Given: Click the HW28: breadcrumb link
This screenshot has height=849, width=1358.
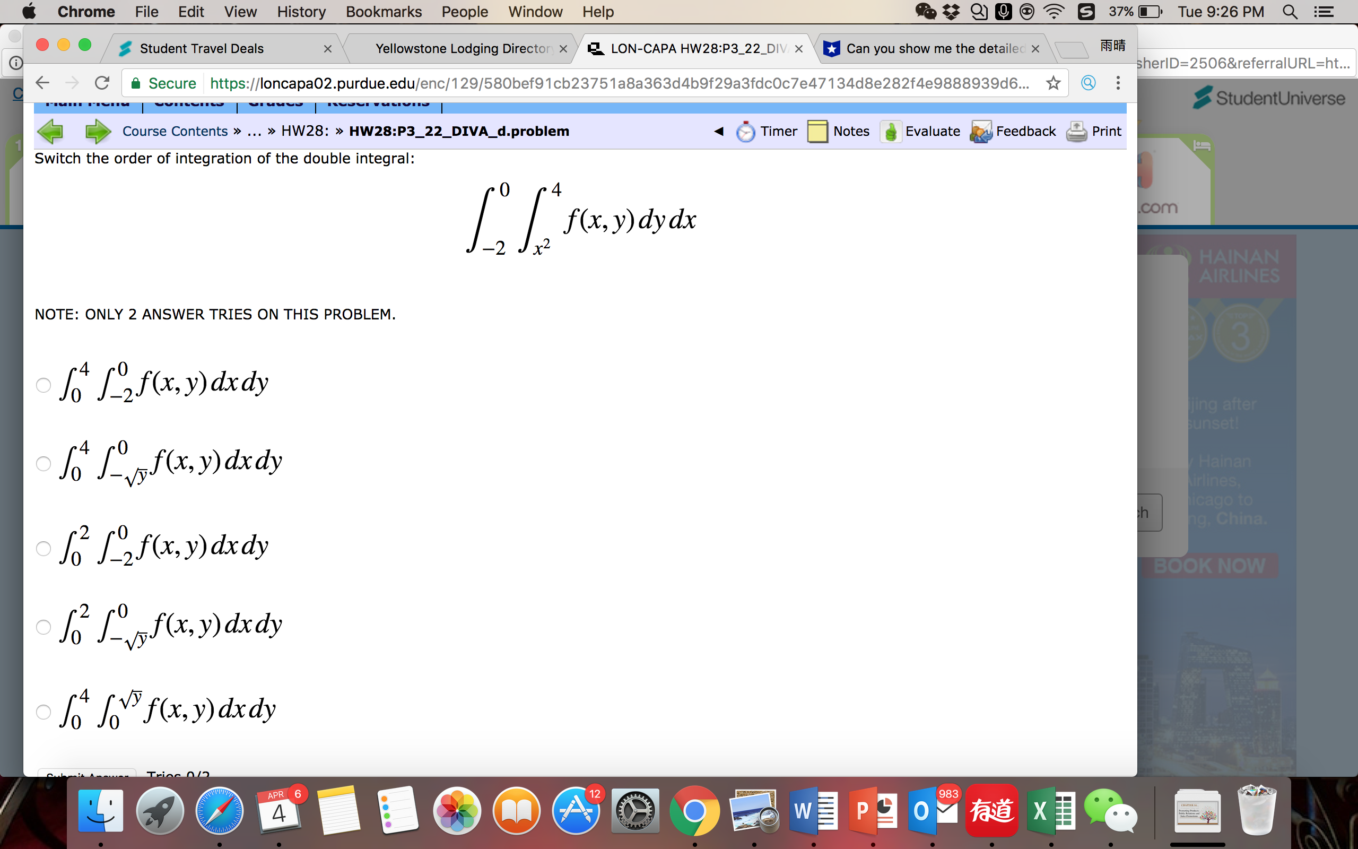Looking at the screenshot, I should 304,132.
